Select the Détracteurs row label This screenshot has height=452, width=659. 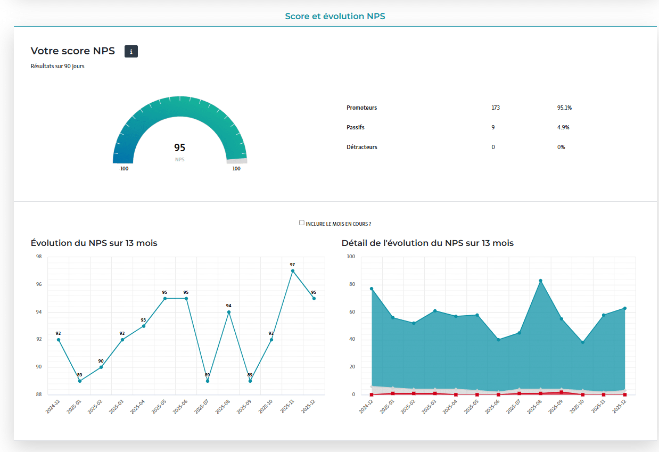[362, 147]
